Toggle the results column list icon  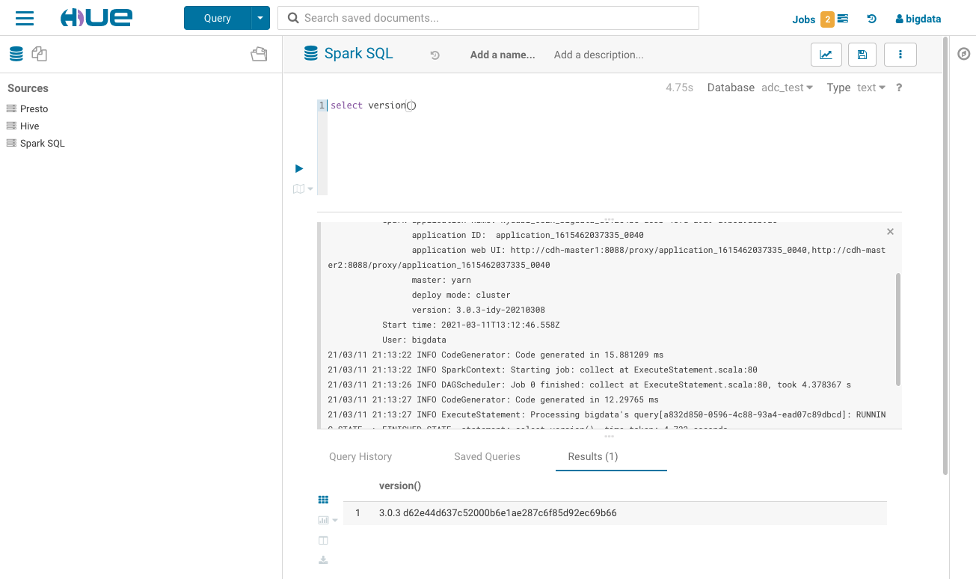pos(323,540)
